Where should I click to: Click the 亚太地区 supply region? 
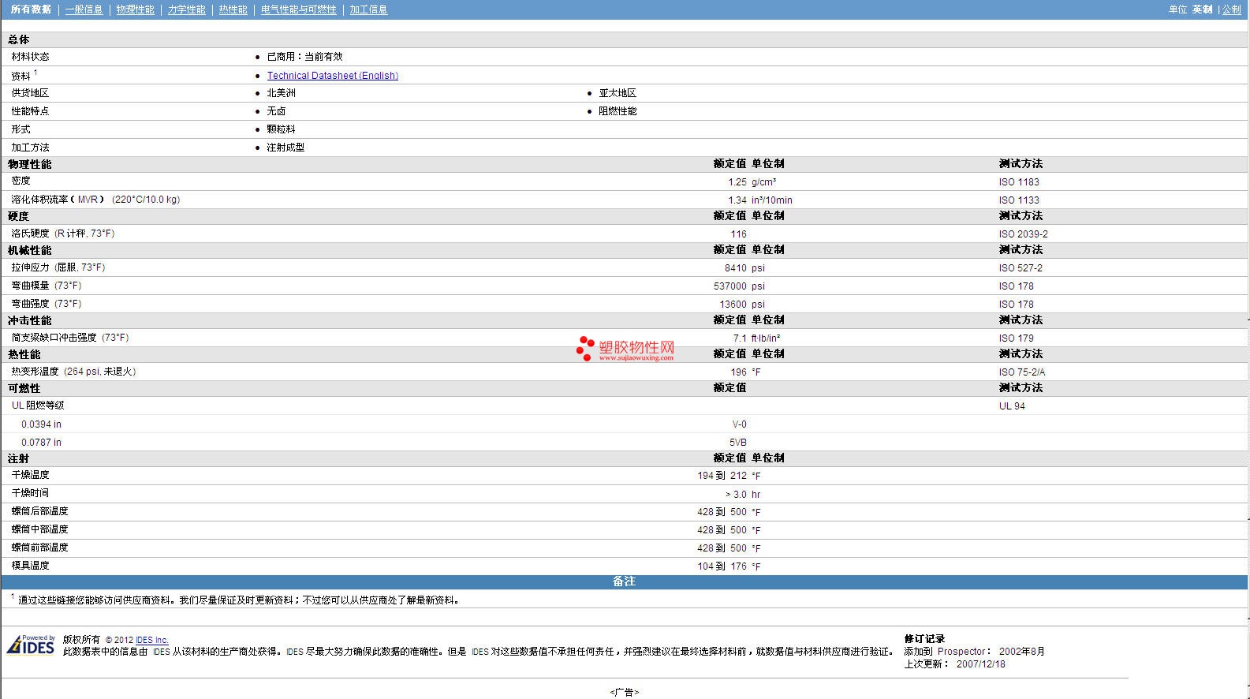click(618, 93)
